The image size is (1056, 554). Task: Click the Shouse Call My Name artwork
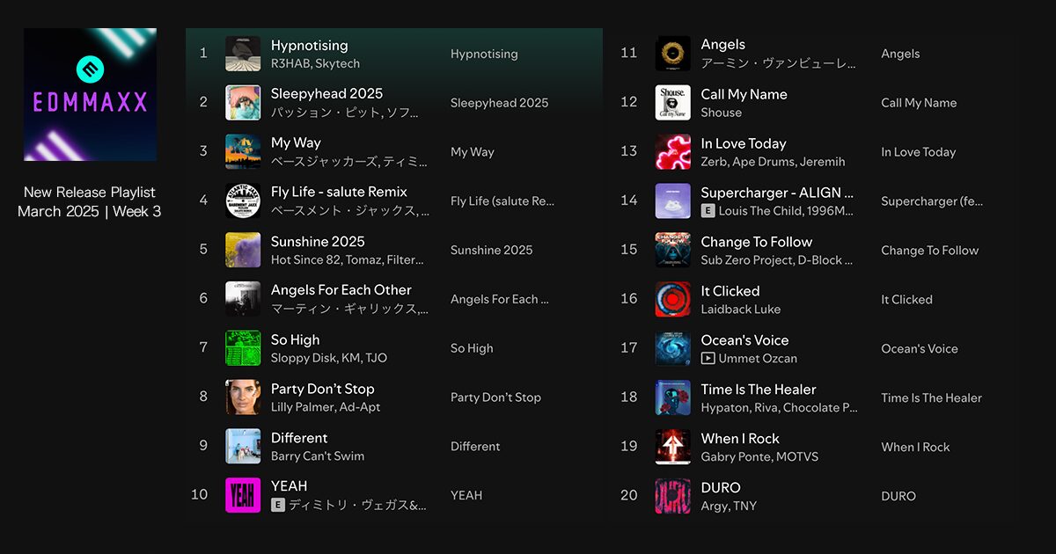coord(673,103)
